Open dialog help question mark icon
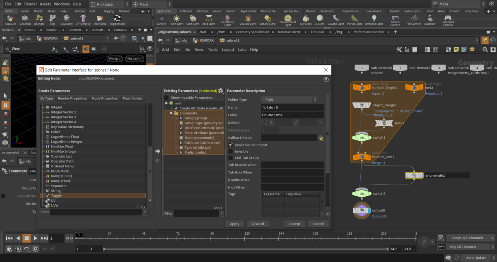497x262 pixels. coord(326,79)
